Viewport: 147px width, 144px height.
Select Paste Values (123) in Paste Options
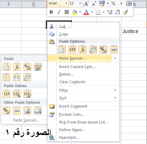click(x=72, y=50)
